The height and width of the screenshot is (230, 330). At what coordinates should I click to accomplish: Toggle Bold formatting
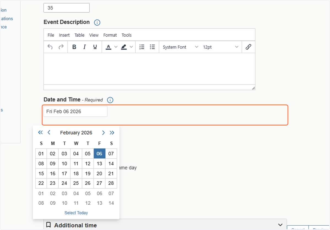(x=74, y=47)
